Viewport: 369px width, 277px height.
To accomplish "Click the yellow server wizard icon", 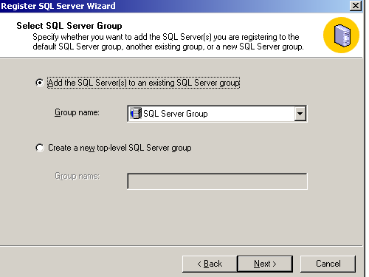I will 341,35.
